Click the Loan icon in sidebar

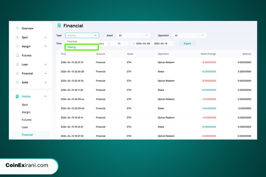17,64
